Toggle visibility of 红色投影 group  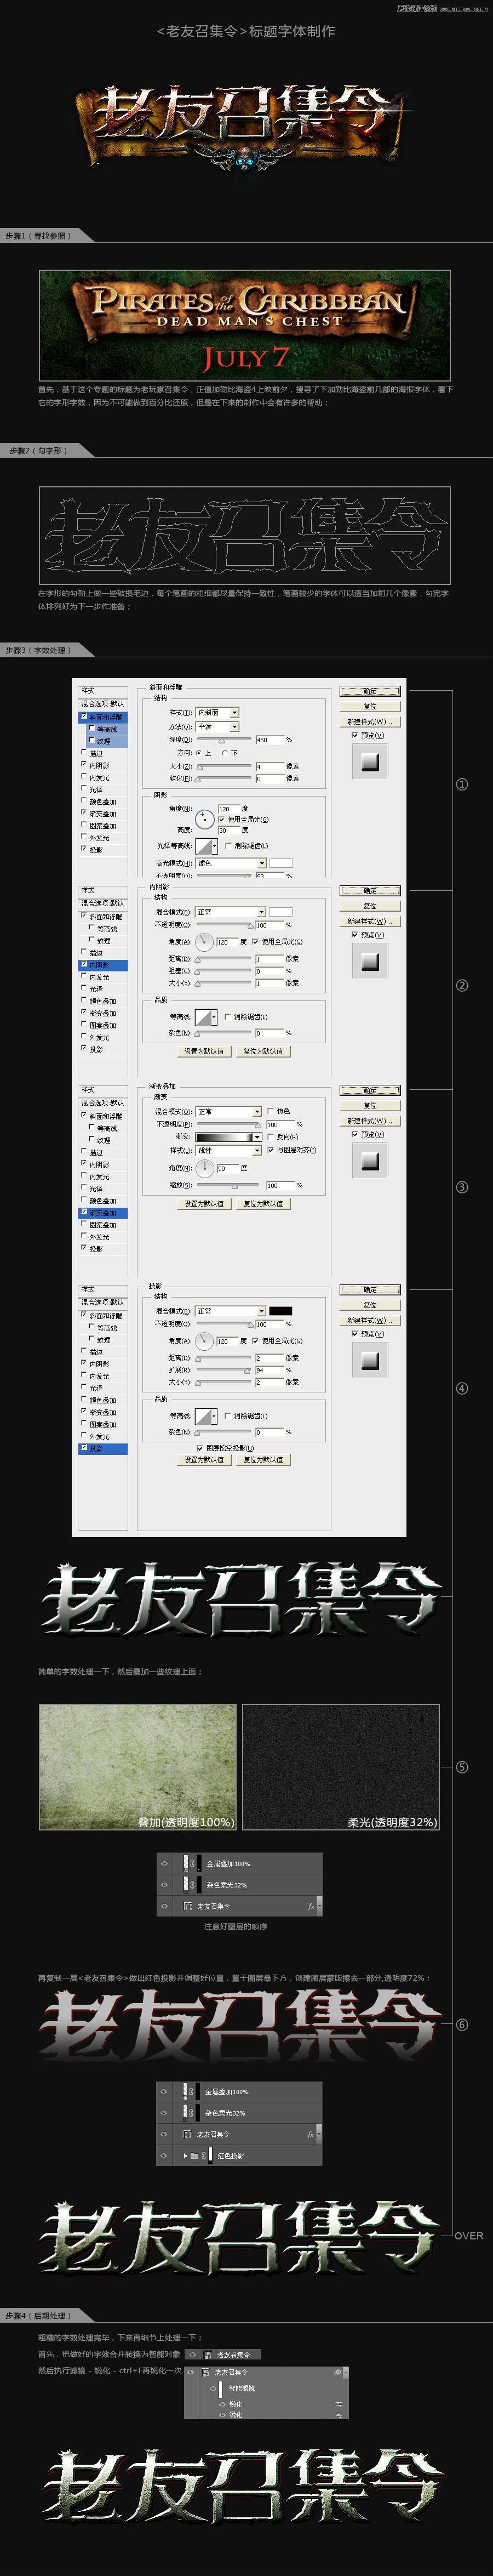click(x=165, y=2155)
